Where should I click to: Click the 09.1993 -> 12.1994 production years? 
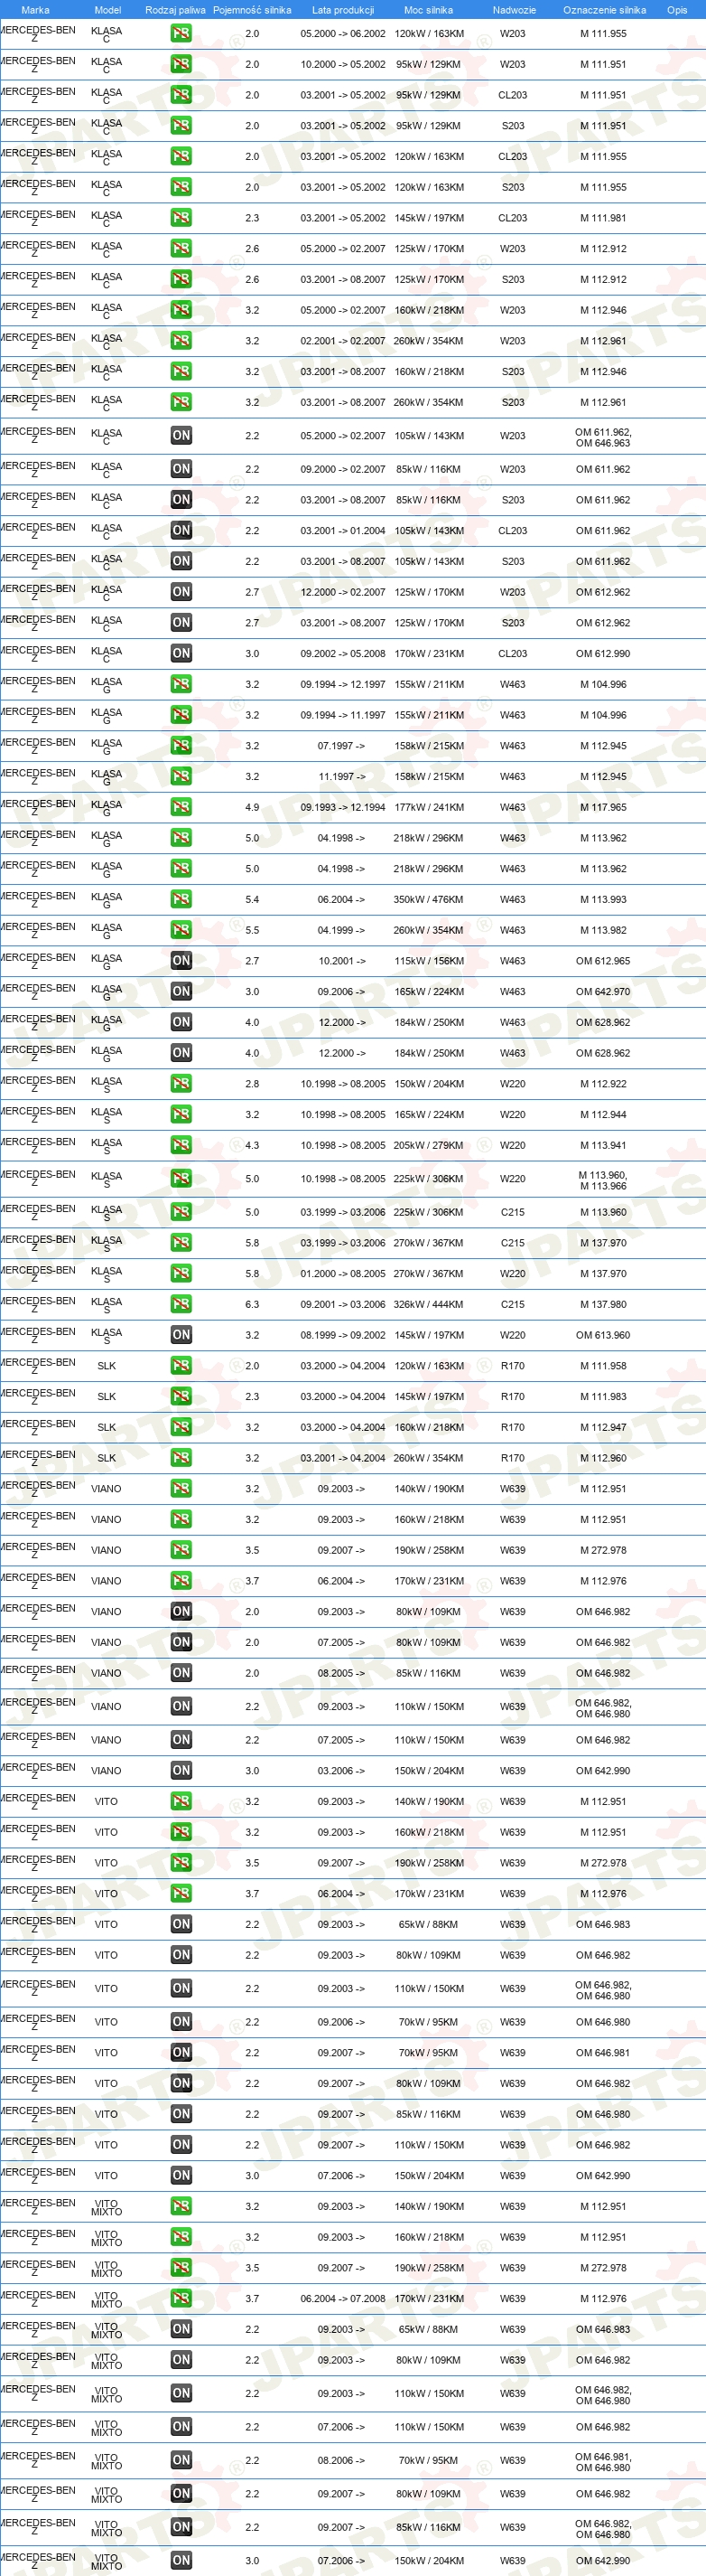coord(342,807)
